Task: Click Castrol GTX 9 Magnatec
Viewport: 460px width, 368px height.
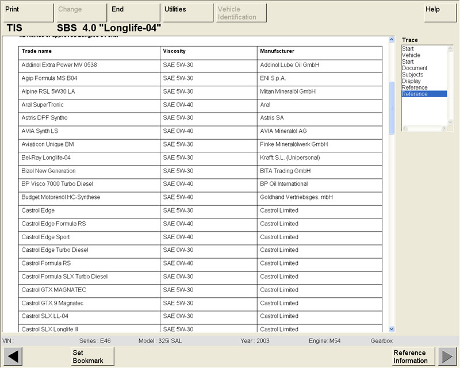Action: [x=52, y=303]
